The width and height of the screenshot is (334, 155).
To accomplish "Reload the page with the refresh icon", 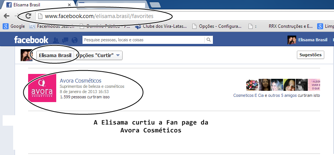I will click(28, 16).
